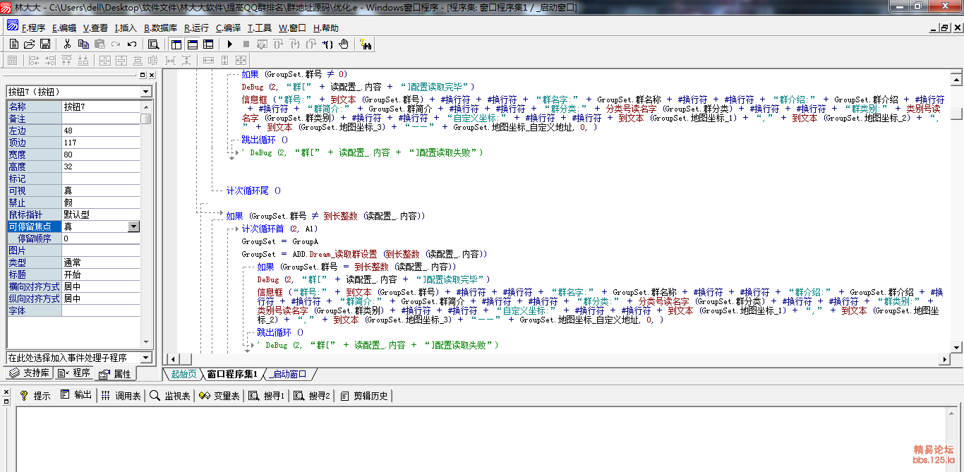Open the I.插入 menu
The height and width of the screenshot is (472, 964).
pos(126,28)
